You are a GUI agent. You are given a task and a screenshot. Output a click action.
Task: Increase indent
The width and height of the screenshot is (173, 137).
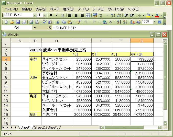pos(132,15)
